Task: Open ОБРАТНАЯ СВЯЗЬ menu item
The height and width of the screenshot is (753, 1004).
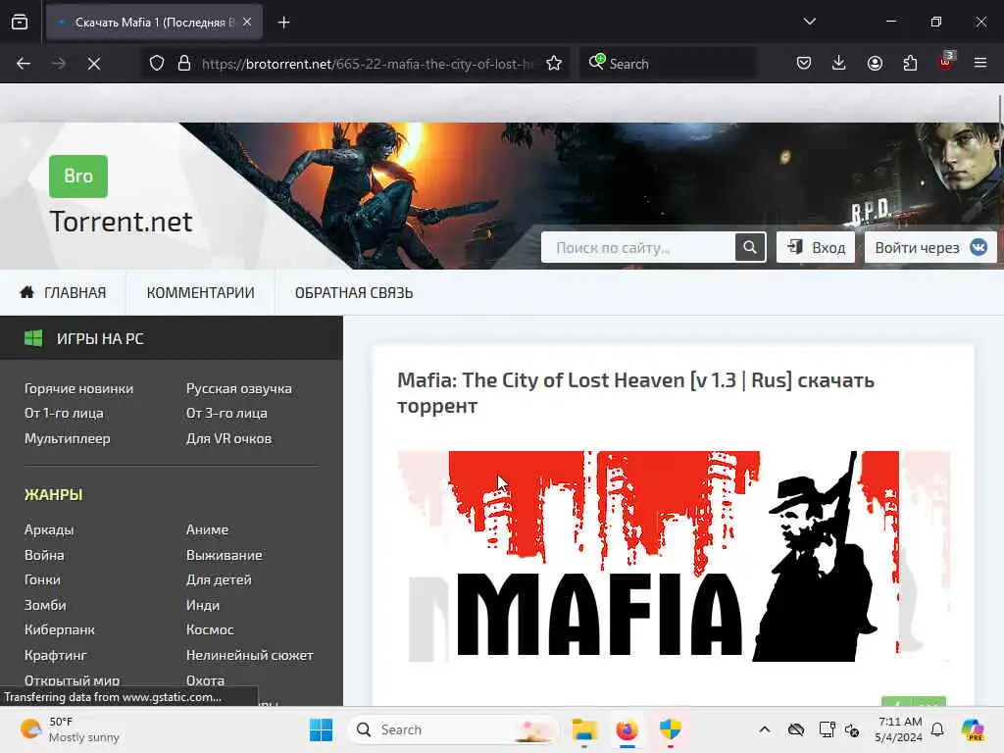Action: click(353, 292)
